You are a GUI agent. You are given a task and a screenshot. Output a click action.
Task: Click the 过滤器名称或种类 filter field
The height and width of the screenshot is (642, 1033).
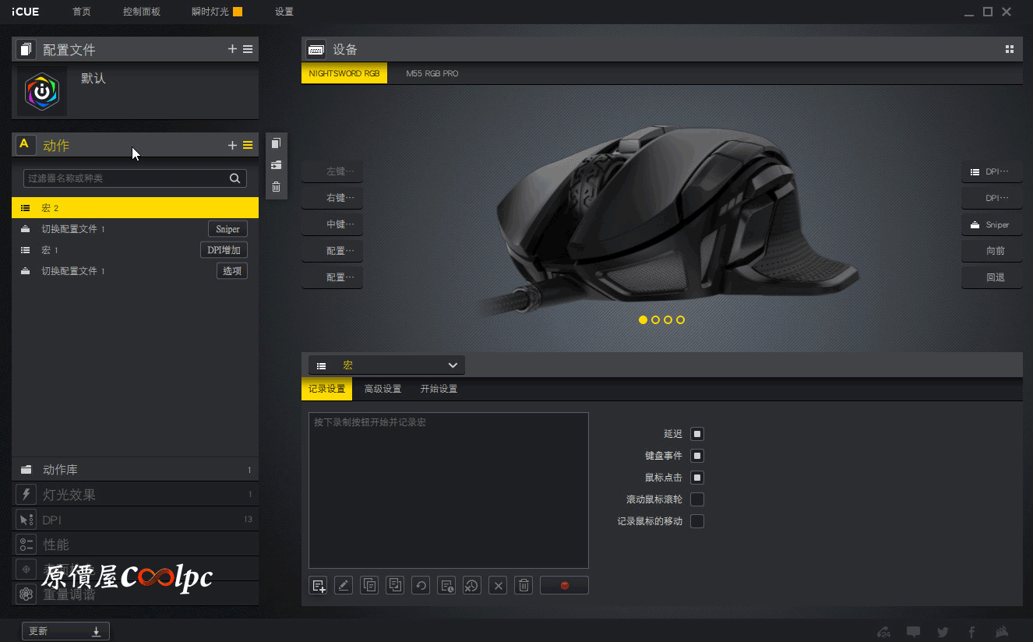tap(135, 178)
